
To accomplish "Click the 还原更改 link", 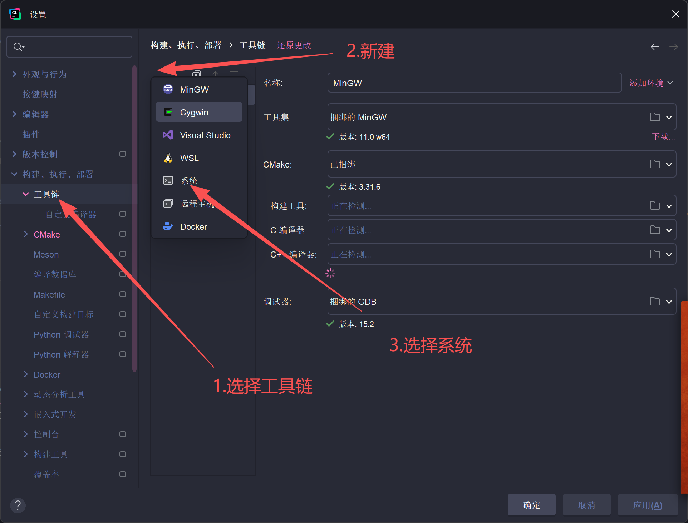I will 294,45.
